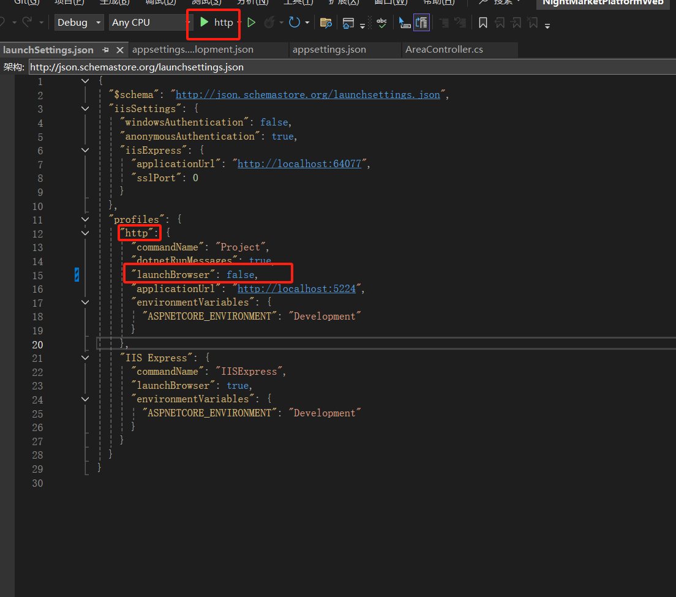Image resolution: width=676 pixels, height=597 pixels.
Task: Collapse the IIS Express block at line 21
Action: (85, 358)
